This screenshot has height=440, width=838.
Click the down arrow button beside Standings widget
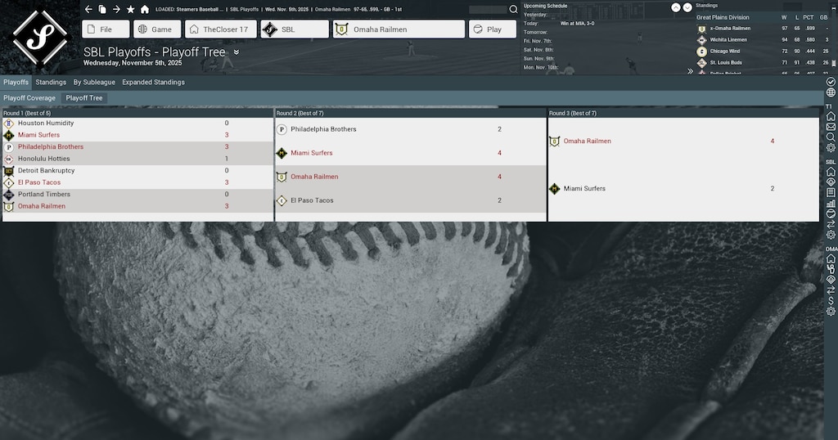click(x=687, y=7)
